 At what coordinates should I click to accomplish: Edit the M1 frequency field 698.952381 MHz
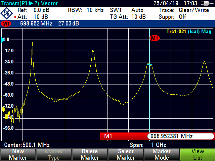point(180,136)
